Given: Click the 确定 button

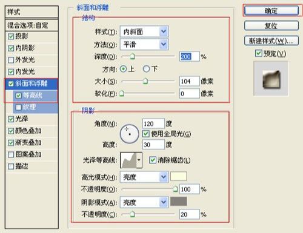Looking at the screenshot, I should pos(271,10).
